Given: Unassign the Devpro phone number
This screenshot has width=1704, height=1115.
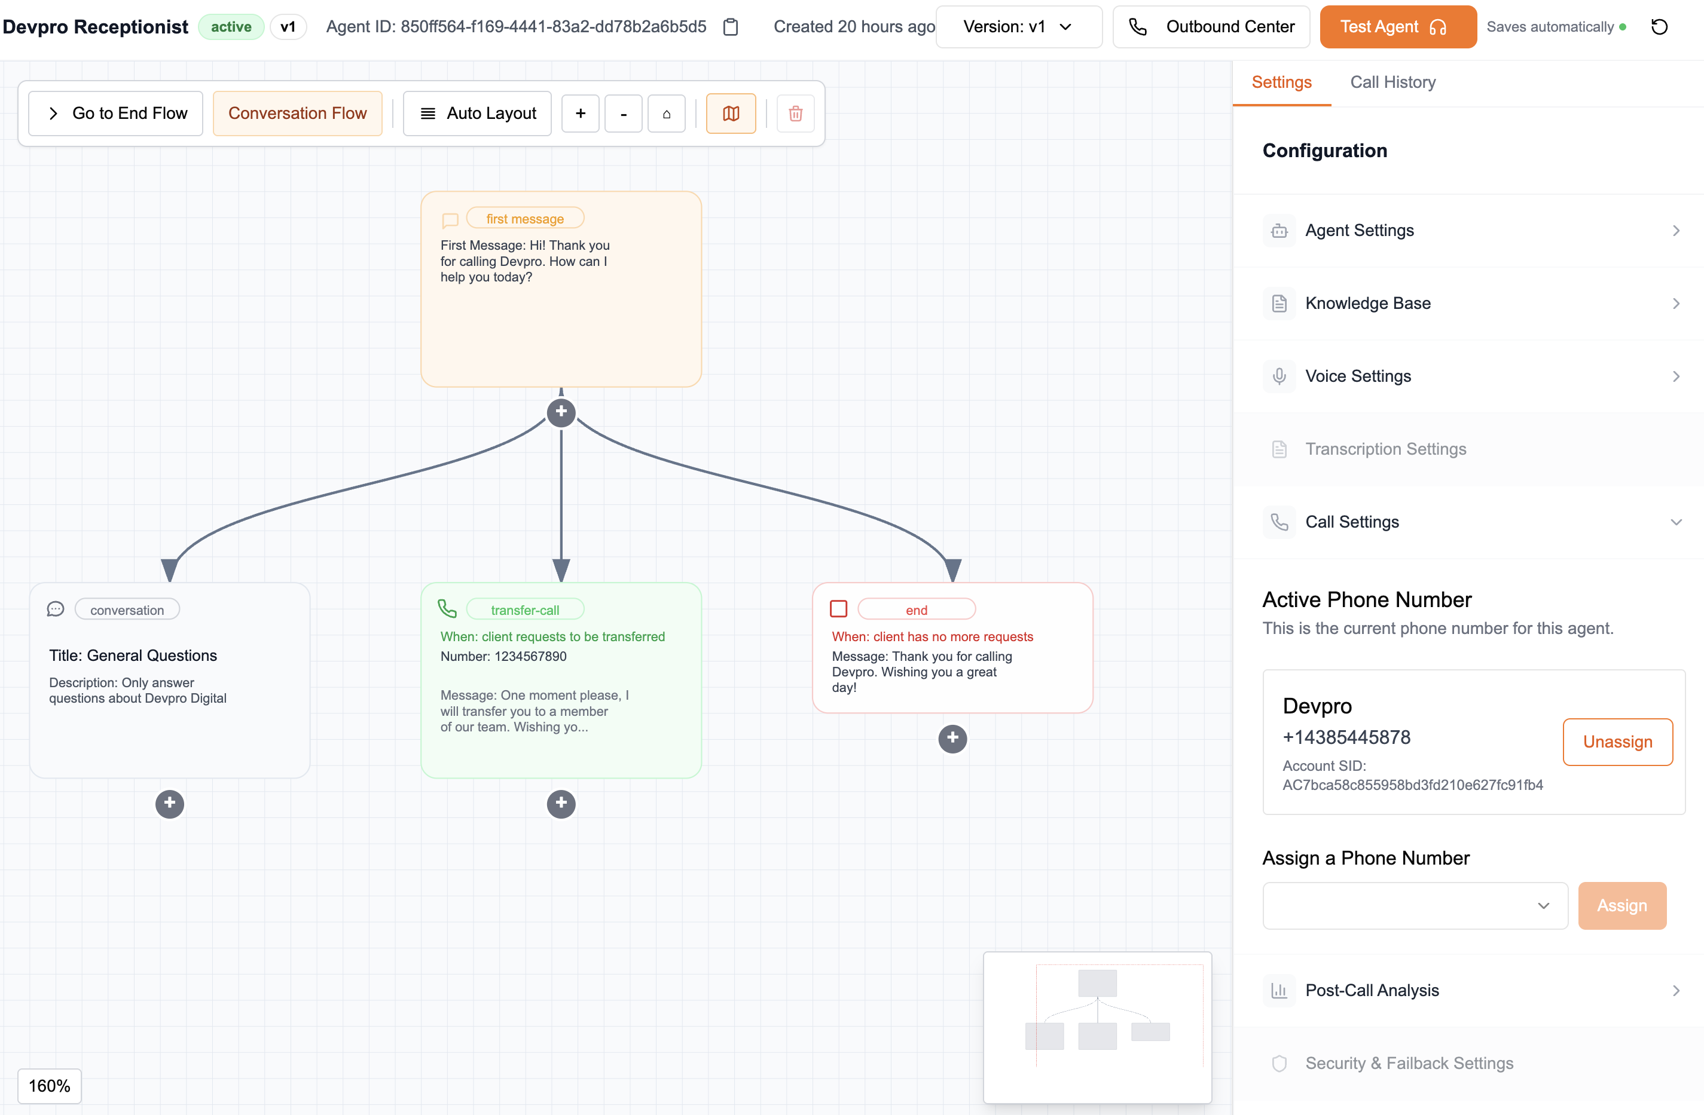Looking at the screenshot, I should (x=1617, y=742).
